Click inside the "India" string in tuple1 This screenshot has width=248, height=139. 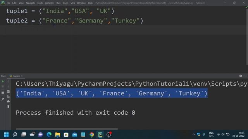click(55, 11)
